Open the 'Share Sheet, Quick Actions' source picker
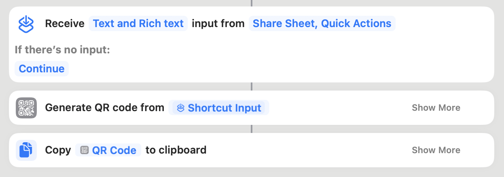The width and height of the screenshot is (504, 177). [x=322, y=24]
